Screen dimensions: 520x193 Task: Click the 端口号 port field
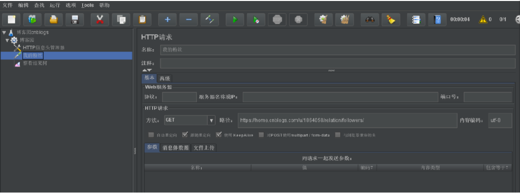point(487,97)
